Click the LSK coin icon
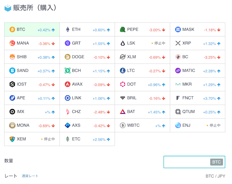 pos(123,43)
